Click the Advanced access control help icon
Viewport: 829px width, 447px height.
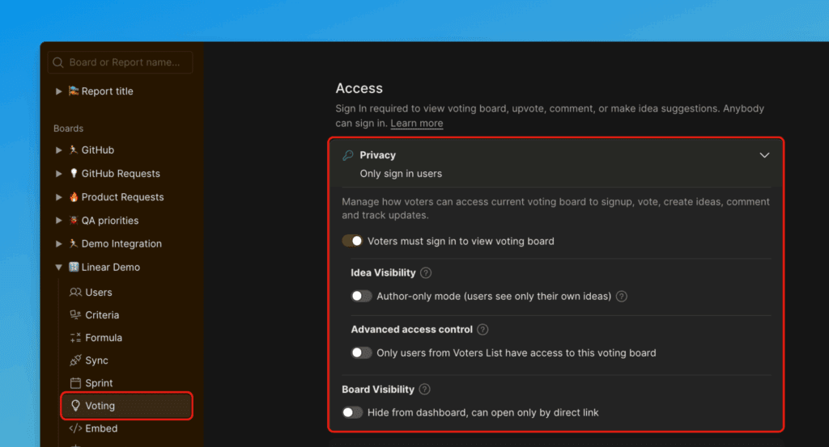(483, 330)
